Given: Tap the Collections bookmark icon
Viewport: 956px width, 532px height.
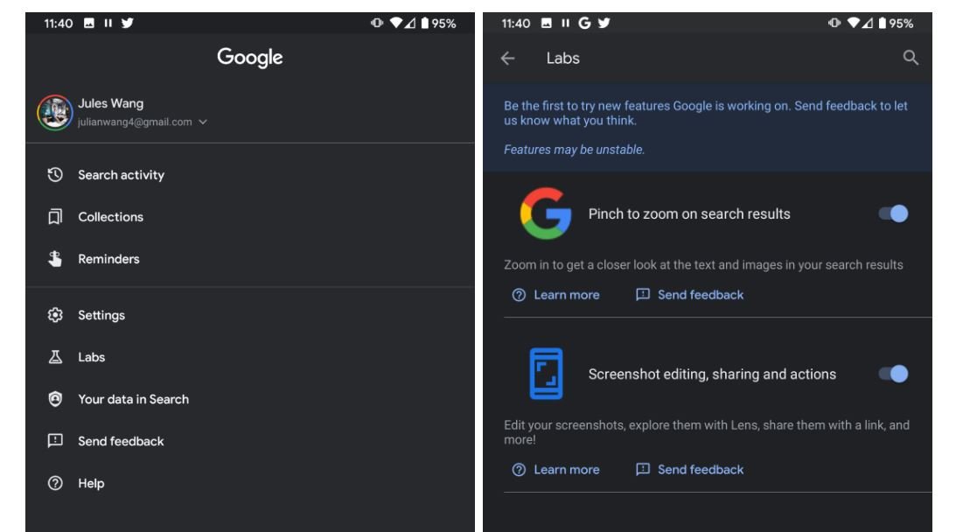Looking at the screenshot, I should (x=55, y=217).
